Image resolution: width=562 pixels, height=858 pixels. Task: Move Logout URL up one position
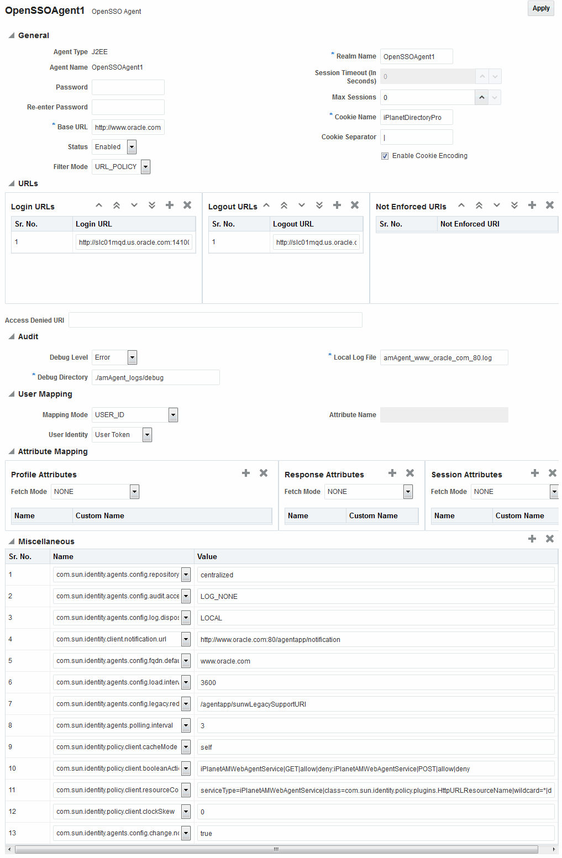(266, 205)
